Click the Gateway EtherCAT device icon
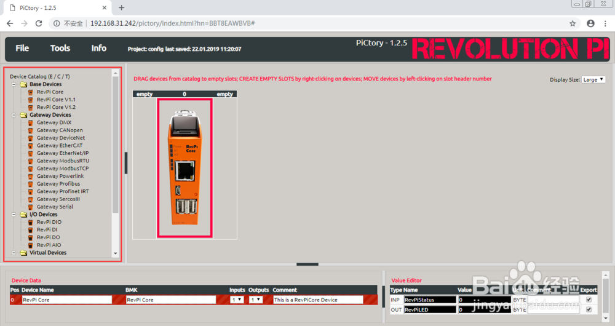 pos(30,146)
